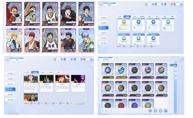Add green gem currency plus in 基礎潛力 screen
193x118 pixels.
click(x=162, y=4)
